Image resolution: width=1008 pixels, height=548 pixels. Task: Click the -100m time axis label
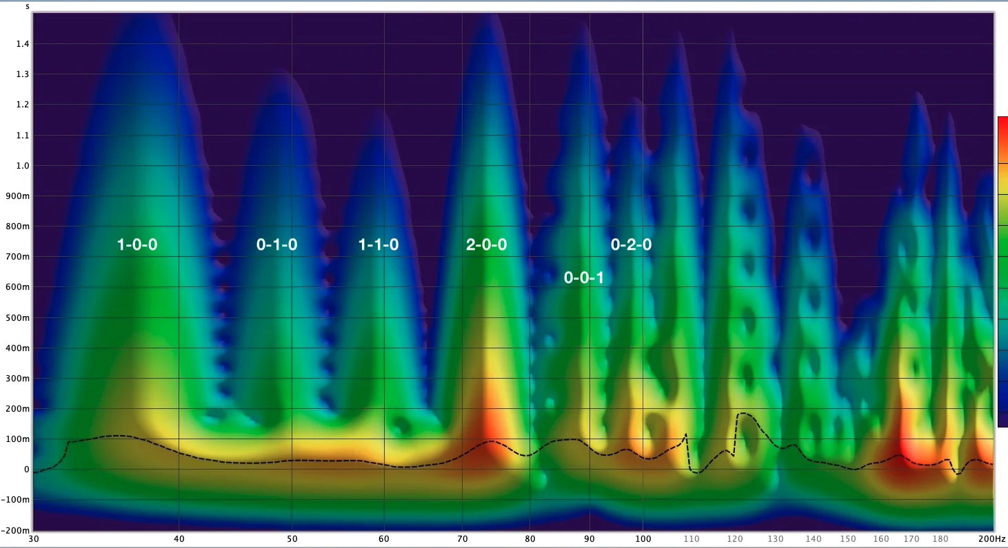point(17,500)
